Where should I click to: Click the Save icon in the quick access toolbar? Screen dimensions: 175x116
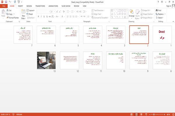point(6,2)
